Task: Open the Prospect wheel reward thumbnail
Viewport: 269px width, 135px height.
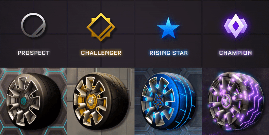Action: tap(34, 101)
